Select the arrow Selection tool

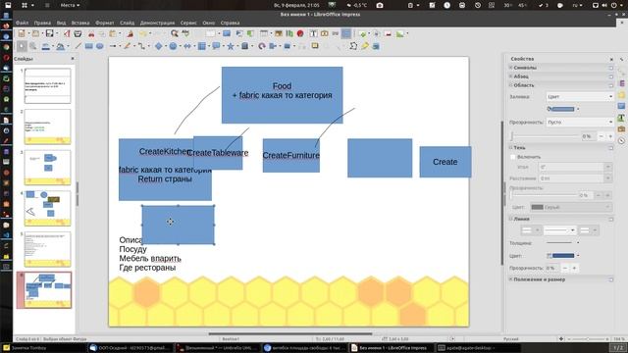[22, 46]
